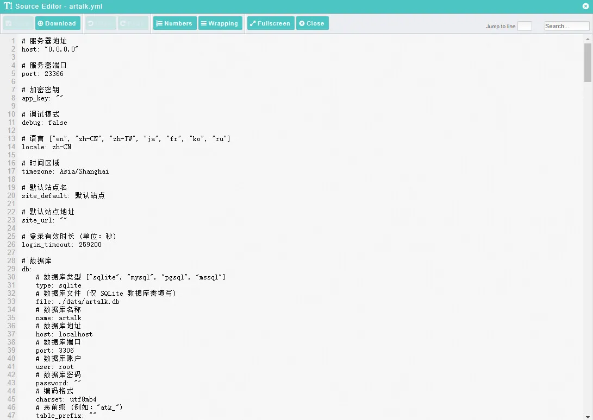
Task: Click into the Search box
Action: tap(566, 26)
